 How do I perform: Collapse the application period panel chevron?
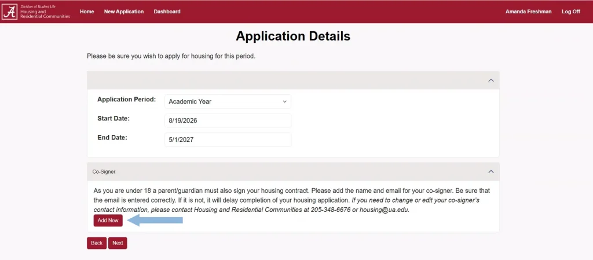click(x=490, y=80)
